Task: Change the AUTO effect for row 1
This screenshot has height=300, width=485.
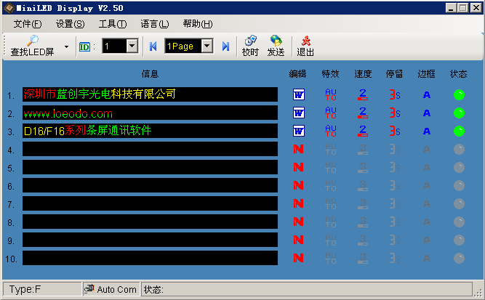Action: pyautogui.click(x=331, y=94)
